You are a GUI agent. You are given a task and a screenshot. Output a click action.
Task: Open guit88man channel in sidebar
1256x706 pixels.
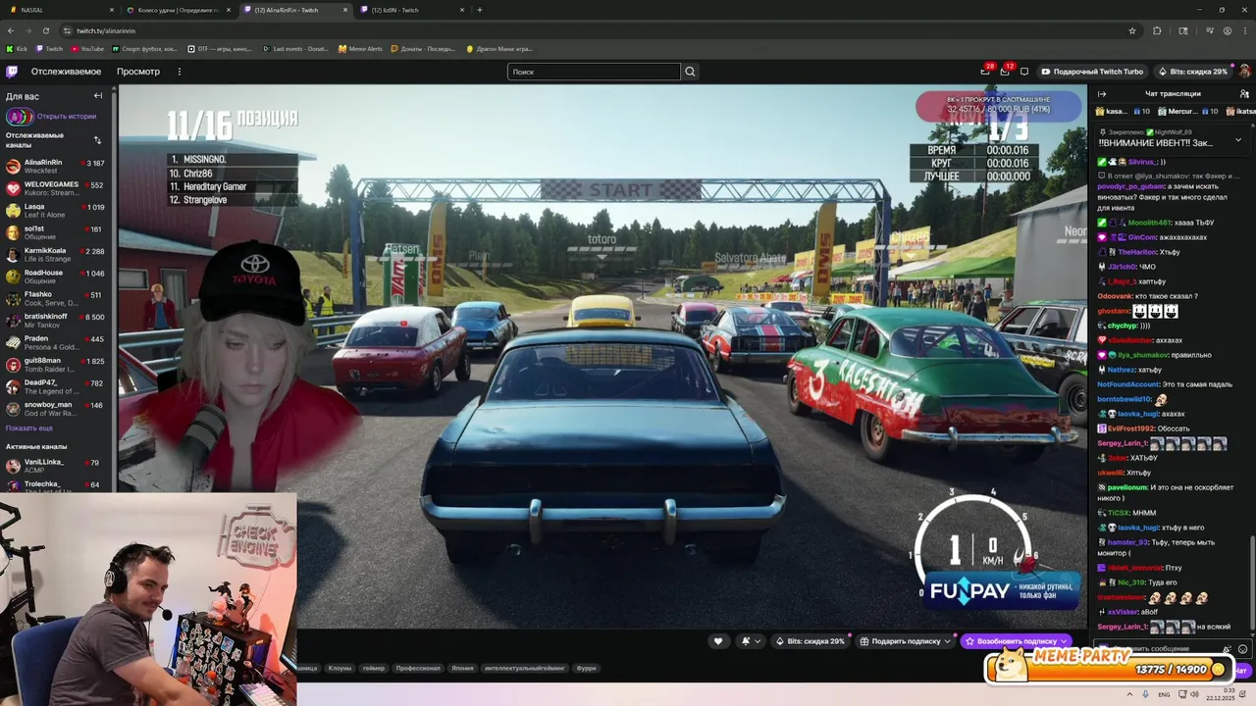[x=57, y=365]
